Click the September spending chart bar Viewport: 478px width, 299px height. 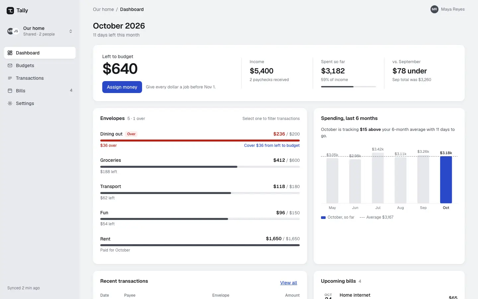coord(423,179)
